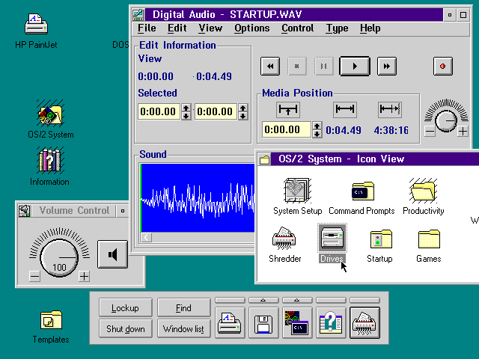The width and height of the screenshot is (479, 359).
Task: Toggle mute speaker button in Volume Control
Action: [113, 255]
